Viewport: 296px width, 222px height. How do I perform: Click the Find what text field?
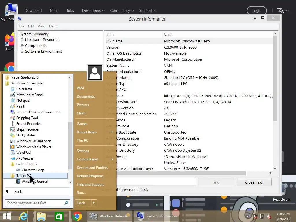tap(156, 182)
